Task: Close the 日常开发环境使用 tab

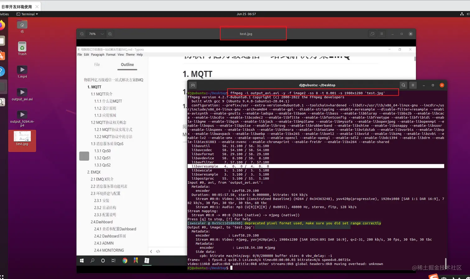Action: point(37,7)
